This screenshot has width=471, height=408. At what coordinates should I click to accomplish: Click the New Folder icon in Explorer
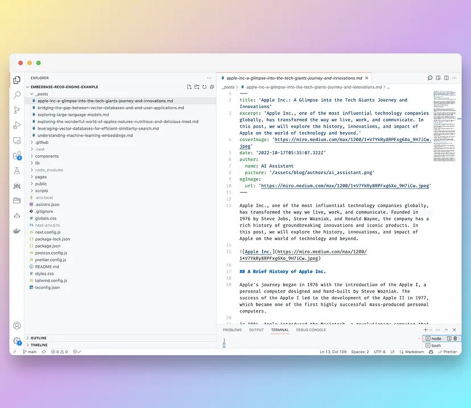click(197, 87)
